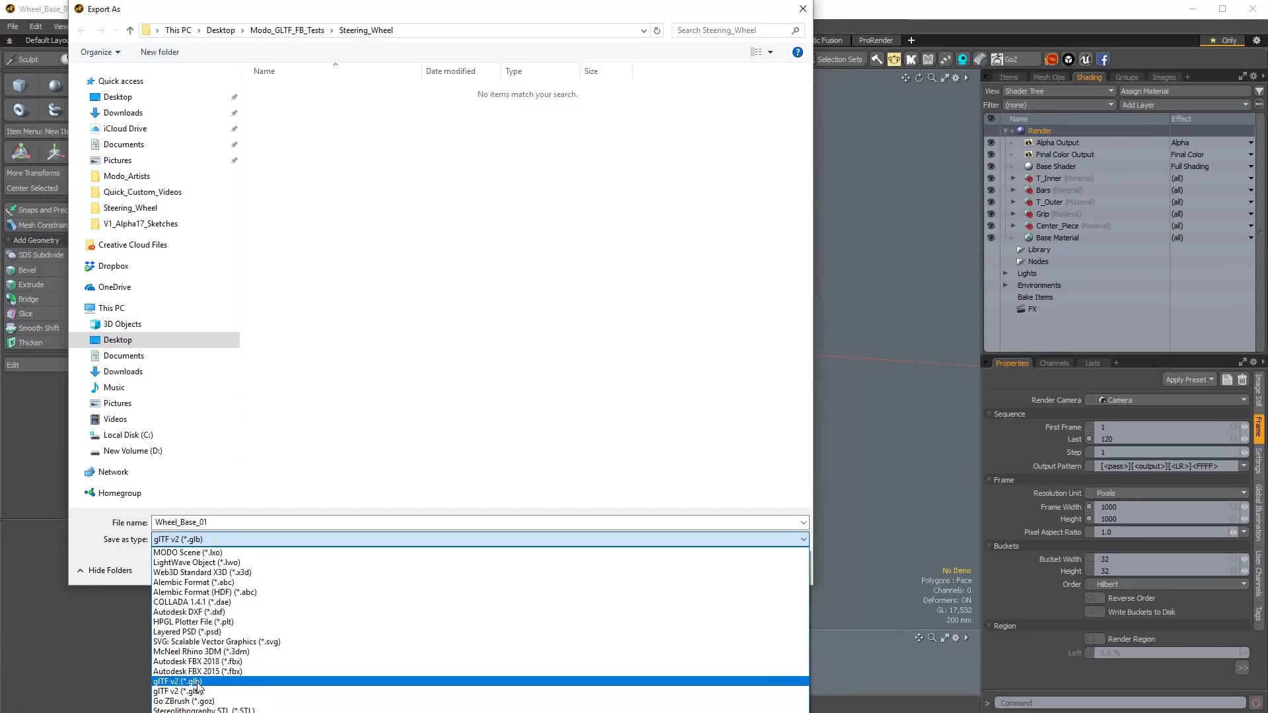Open the Unreal Engine bridge icon
The image size is (1268, 713).
pyautogui.click(x=1086, y=59)
